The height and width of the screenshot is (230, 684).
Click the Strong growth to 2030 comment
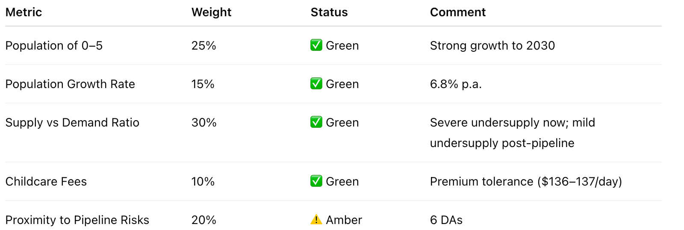click(492, 46)
